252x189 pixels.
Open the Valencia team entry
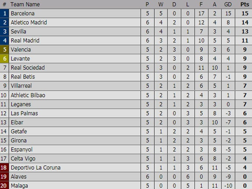(x=21, y=50)
